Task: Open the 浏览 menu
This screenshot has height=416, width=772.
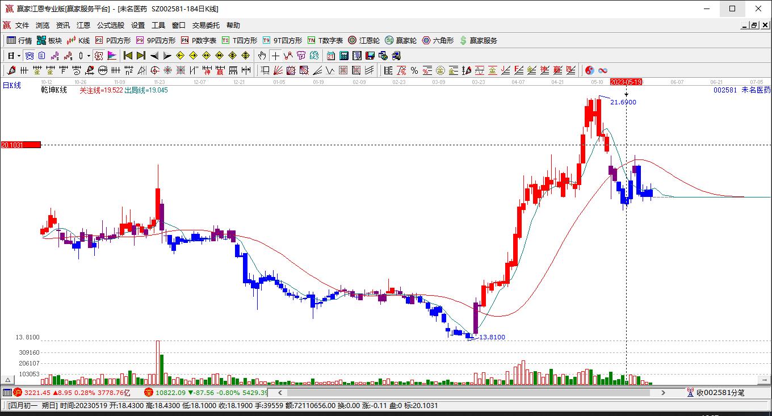Action: tap(43, 26)
